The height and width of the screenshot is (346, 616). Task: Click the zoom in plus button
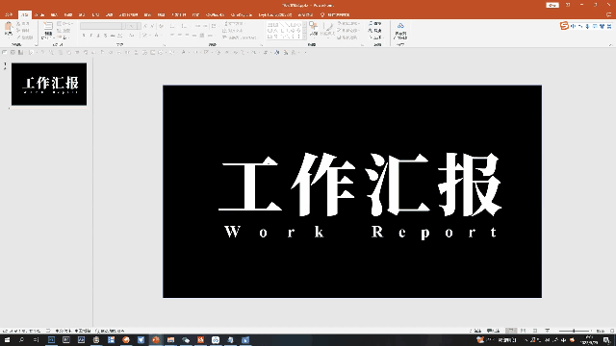591,331
